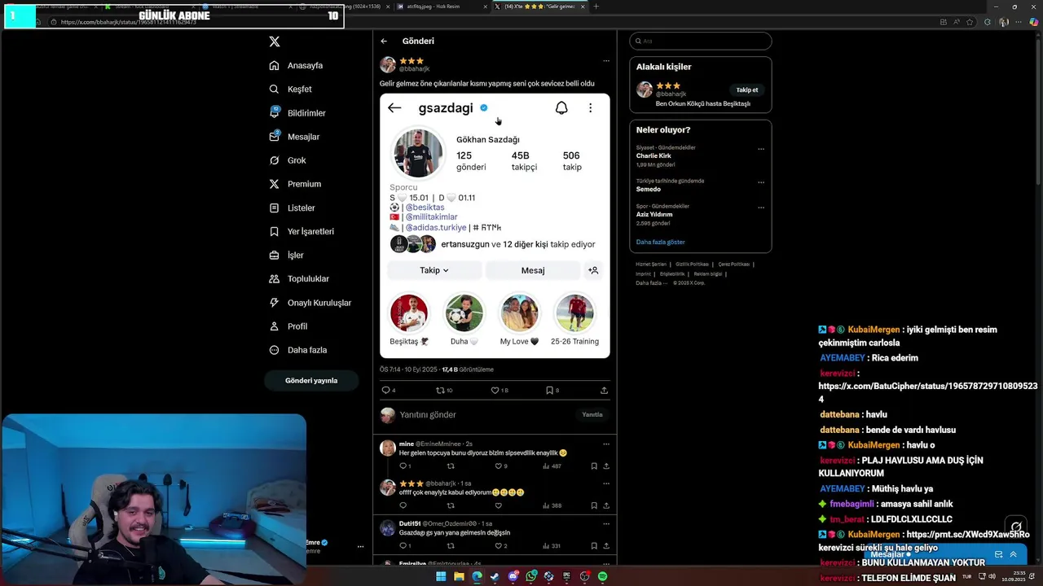View analytics of mine's reply (487)
The width and height of the screenshot is (1043, 586).
point(552,466)
